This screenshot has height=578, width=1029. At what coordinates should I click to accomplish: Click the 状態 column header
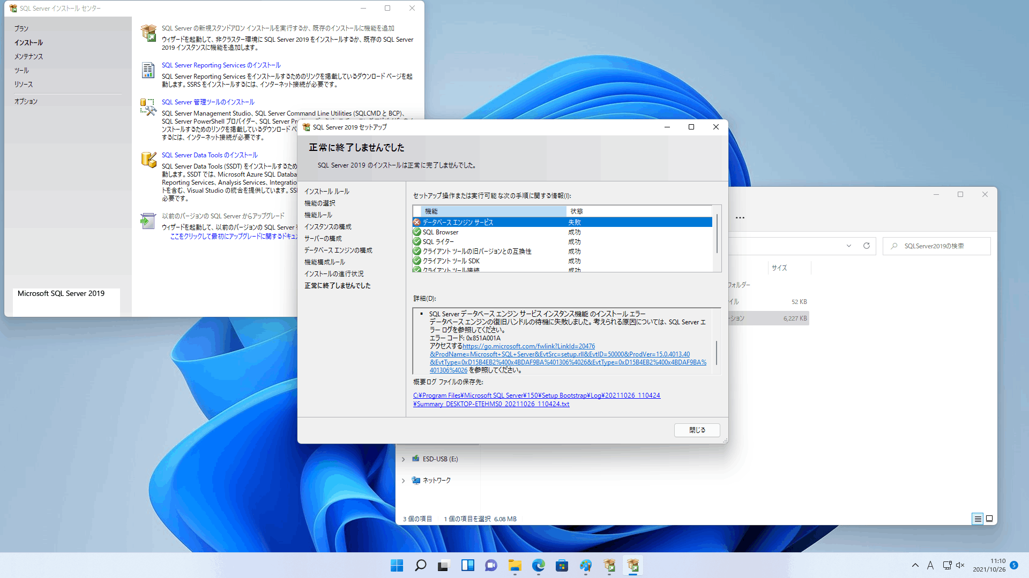point(639,211)
